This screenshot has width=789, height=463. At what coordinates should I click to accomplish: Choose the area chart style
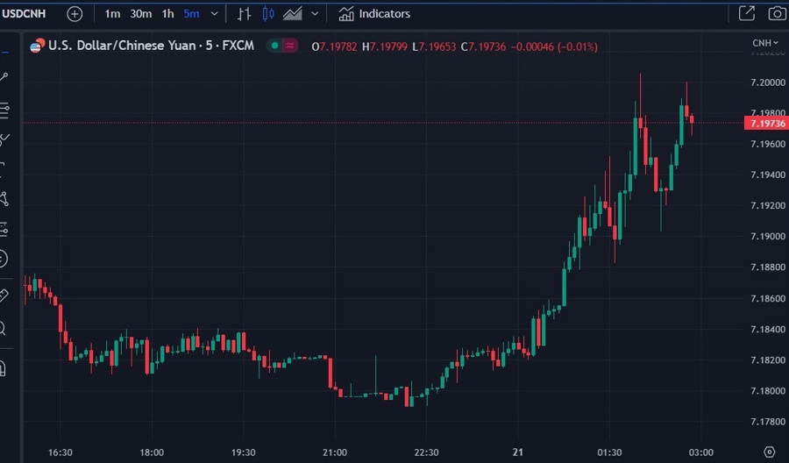pyautogui.click(x=292, y=13)
